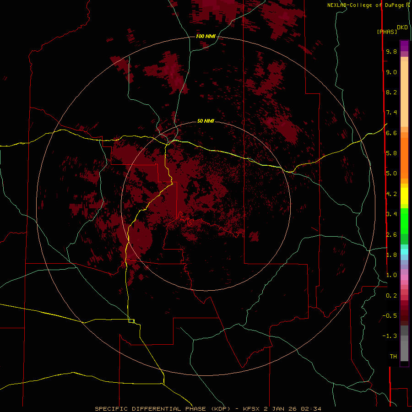Image resolution: width=412 pixels, height=412 pixels.
Task: Click the NEXLAB-College of DuPage label
Action: coord(365,5)
